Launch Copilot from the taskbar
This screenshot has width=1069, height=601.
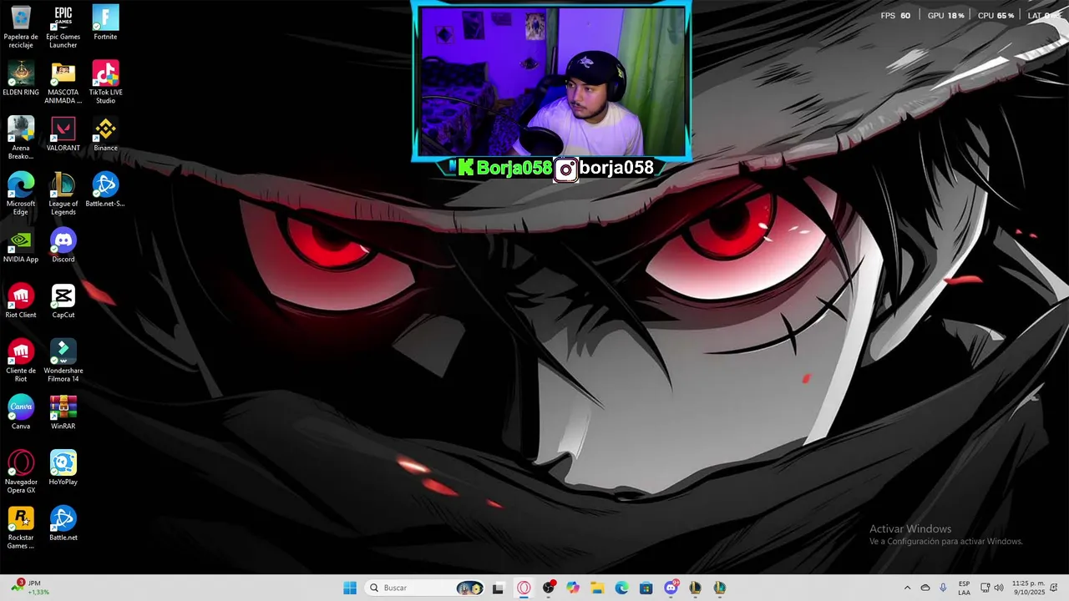(573, 588)
